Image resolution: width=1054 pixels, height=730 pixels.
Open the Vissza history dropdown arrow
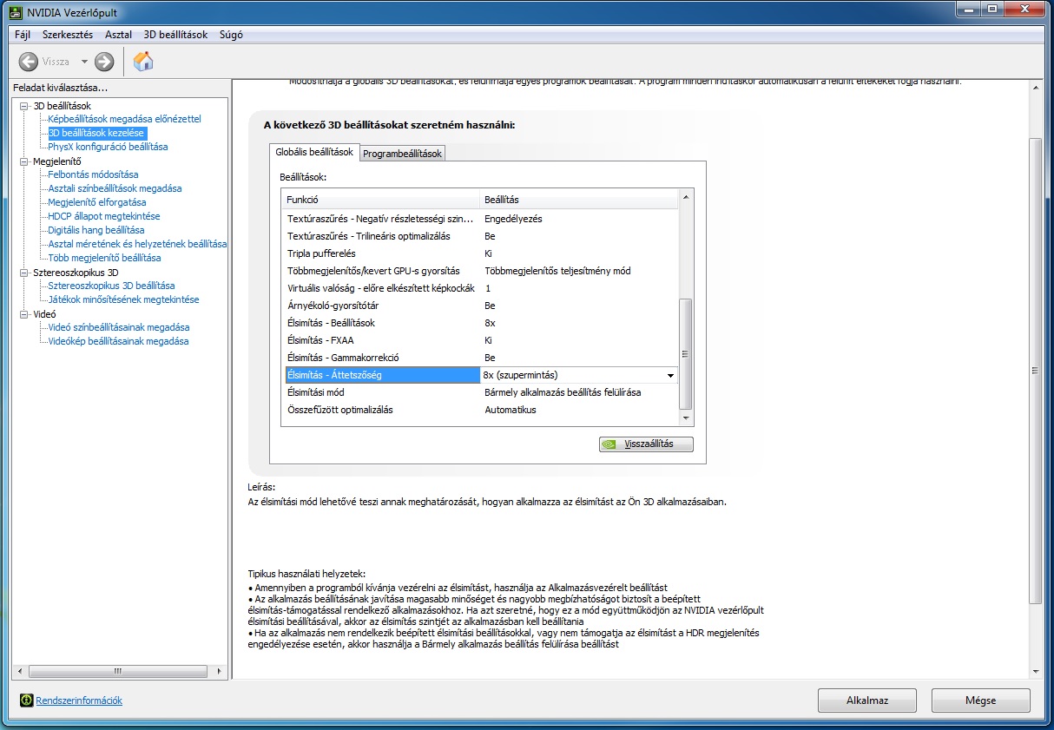84,62
